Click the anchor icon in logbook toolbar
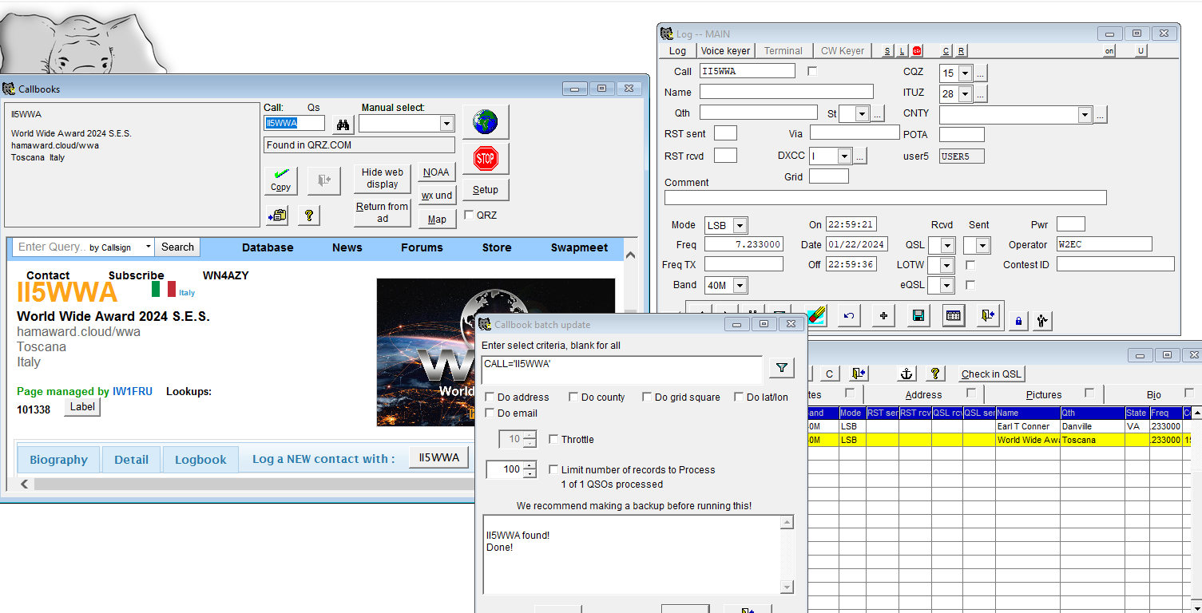1202x613 pixels. tap(906, 374)
